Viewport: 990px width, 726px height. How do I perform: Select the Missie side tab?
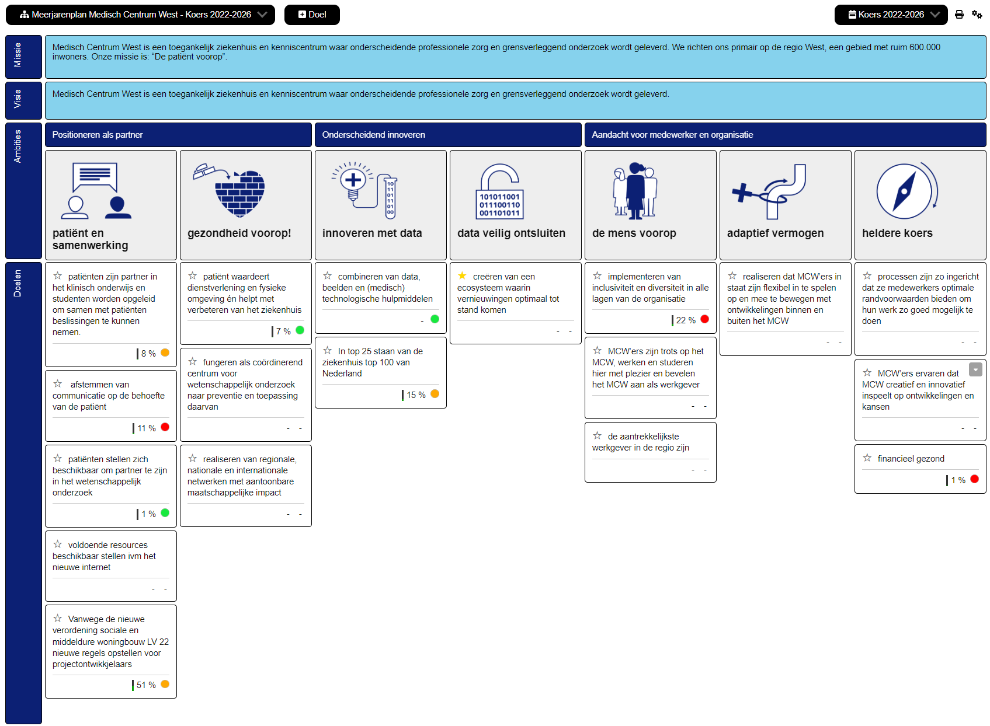[18, 56]
